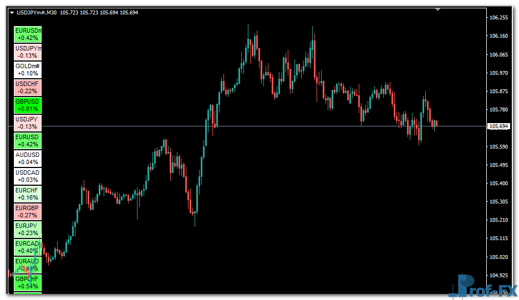Screen dimensions: 519x300
Task: Select the EURUSD +0.42% tile
Action: click(28, 141)
